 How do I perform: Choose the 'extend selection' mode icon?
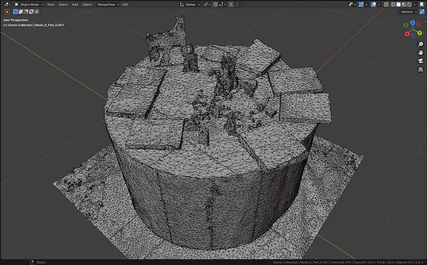click(20, 12)
